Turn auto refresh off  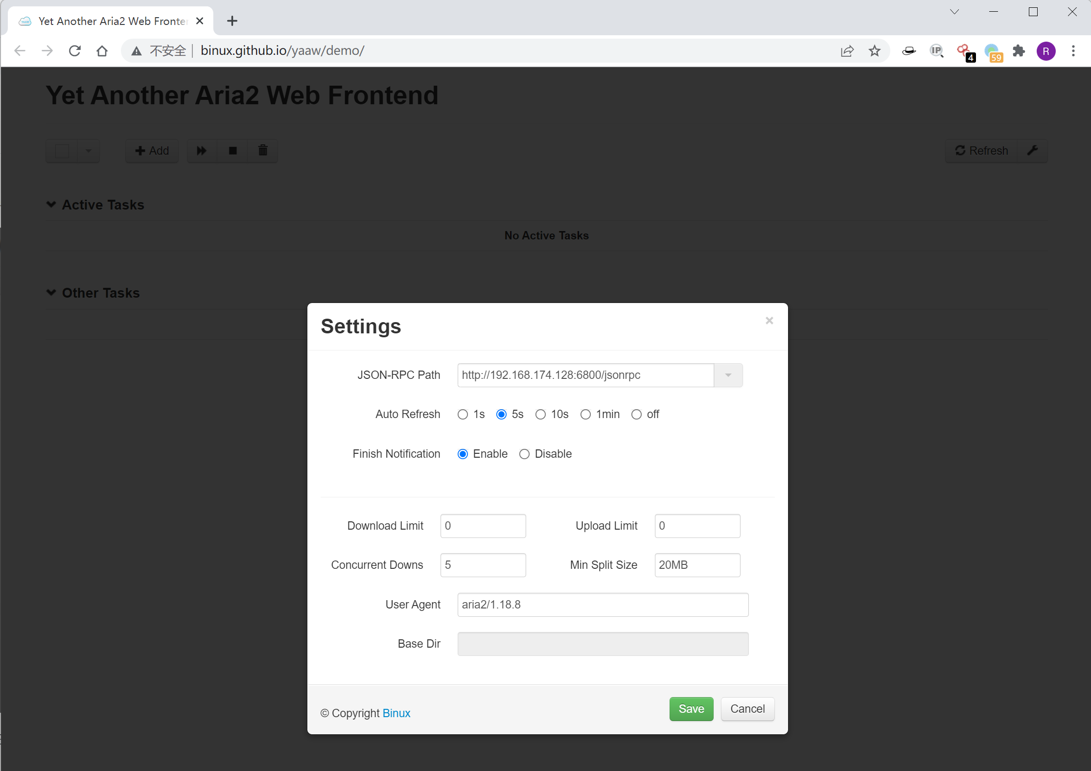636,415
